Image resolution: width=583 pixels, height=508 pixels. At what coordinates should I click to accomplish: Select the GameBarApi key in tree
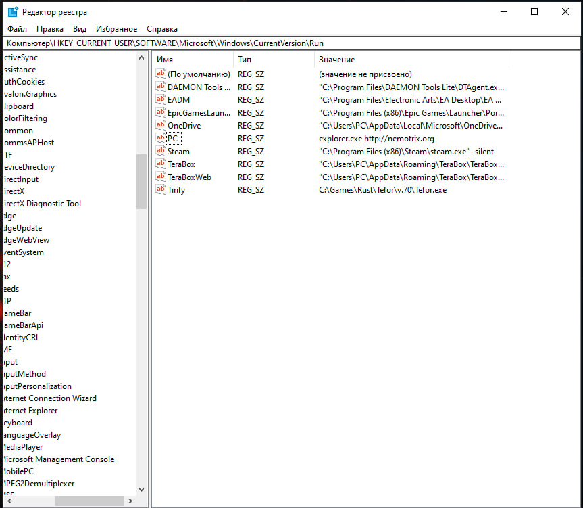pos(24,325)
